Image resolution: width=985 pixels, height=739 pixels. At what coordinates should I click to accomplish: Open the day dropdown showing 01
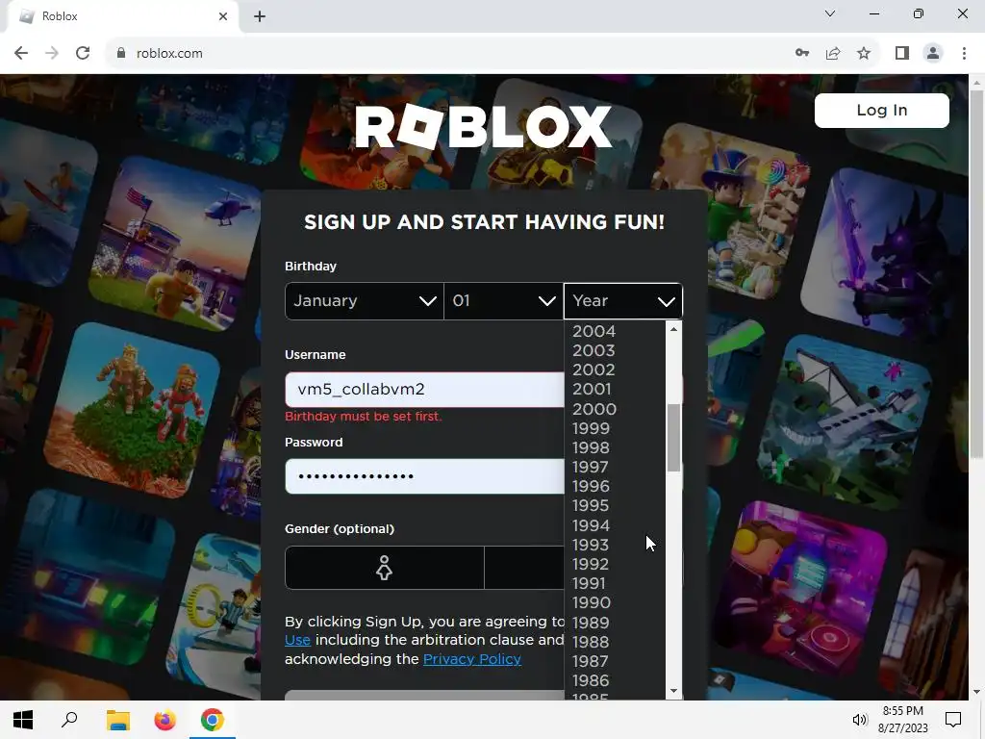tap(503, 301)
